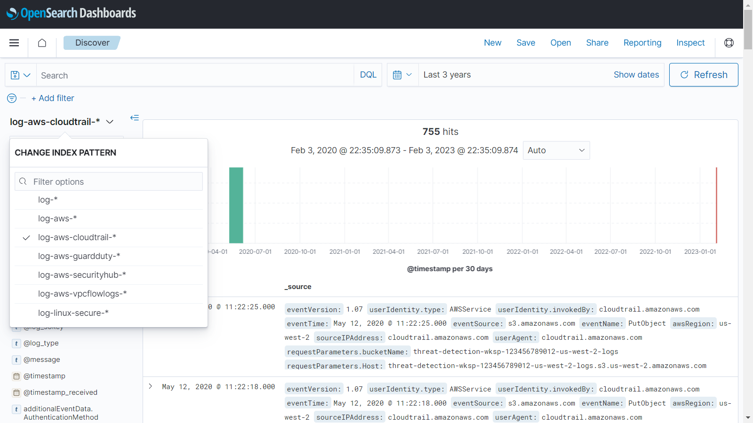Click the green histogram bar
The width and height of the screenshot is (753, 423).
(236, 205)
